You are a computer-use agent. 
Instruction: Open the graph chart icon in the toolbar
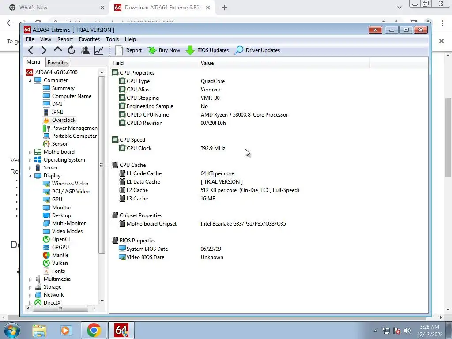99,50
